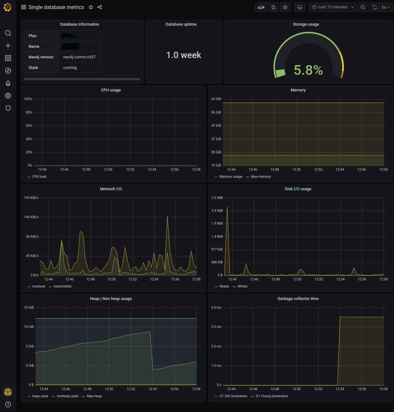Open the Last 15 minutes time picker
This screenshot has height=412, width=394.
click(333, 7)
